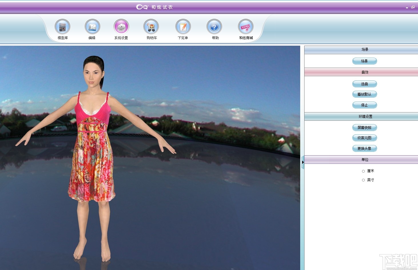Image resolution: width=418 pixels, height=270 pixels.
Task: Select the 英寸 inch radio button
Action: [363, 180]
